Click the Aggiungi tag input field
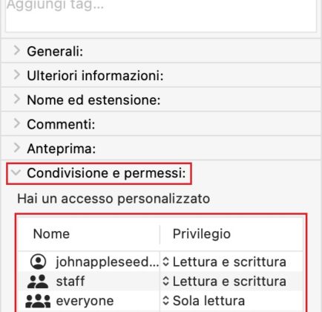Screen dimensions: 322x312 (x=161, y=16)
